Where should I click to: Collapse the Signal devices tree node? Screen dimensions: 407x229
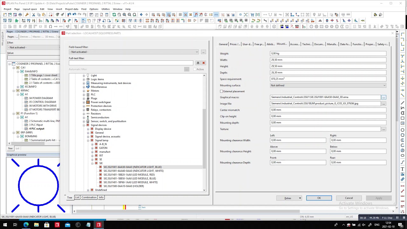[84, 125]
